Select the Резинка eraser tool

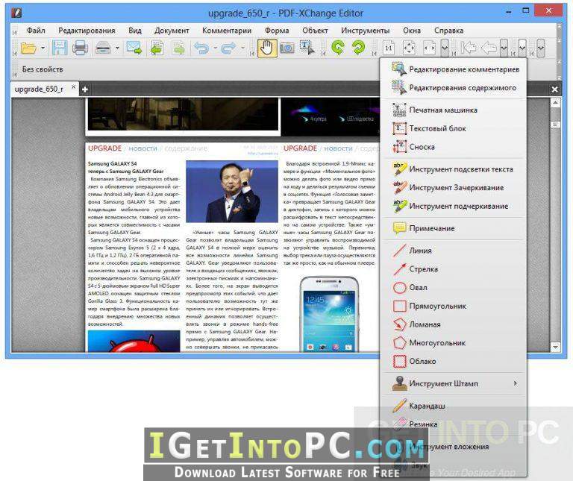tap(454, 424)
